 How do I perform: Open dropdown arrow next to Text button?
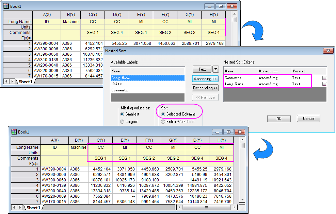coord(215,69)
